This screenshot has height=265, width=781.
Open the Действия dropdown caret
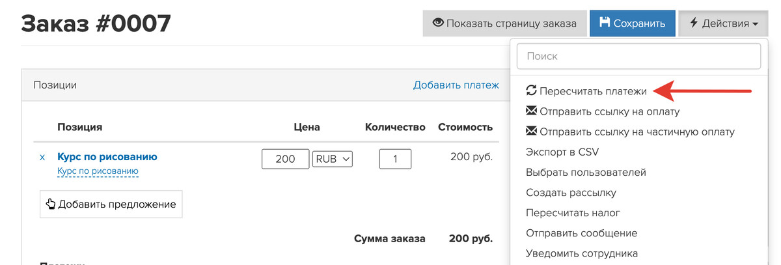point(755,24)
